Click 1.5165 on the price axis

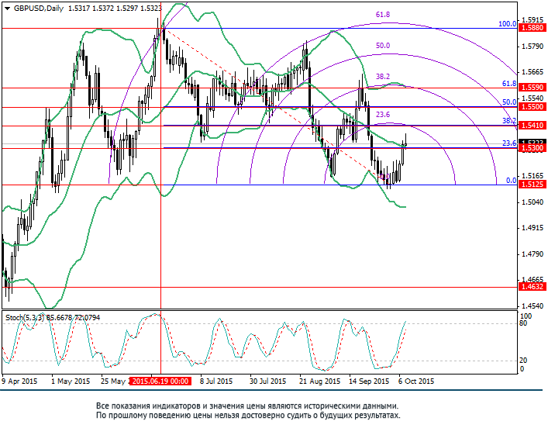(x=532, y=175)
